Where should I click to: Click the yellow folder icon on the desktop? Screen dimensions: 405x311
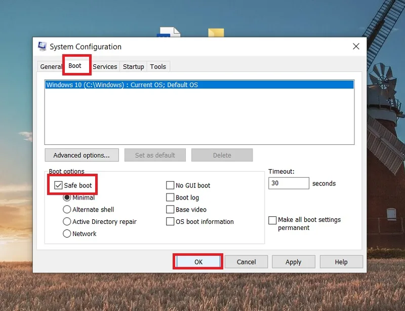pos(216,32)
